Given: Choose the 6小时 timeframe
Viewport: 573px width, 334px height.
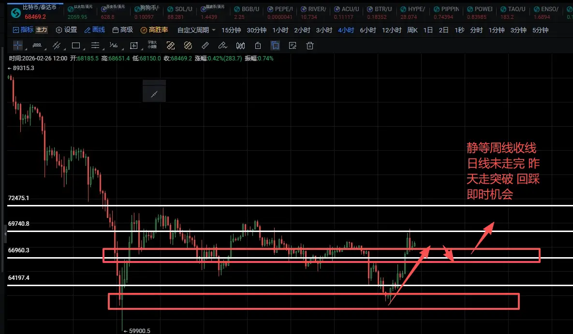Looking at the screenshot, I should [x=368, y=30].
